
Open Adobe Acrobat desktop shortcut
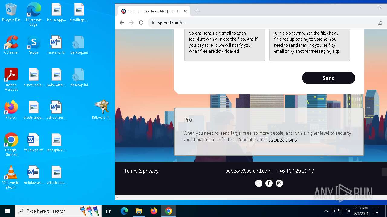(x=11, y=80)
